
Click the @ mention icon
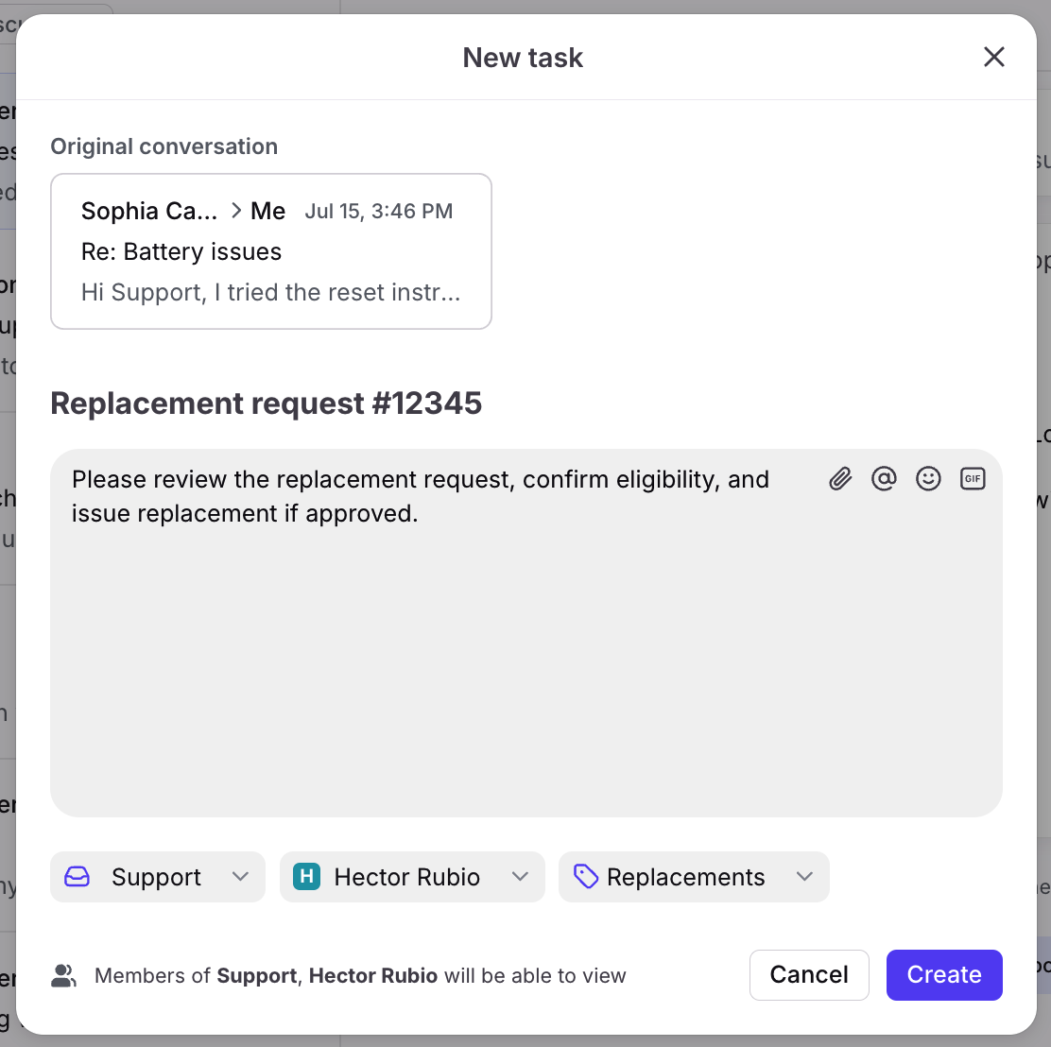pyautogui.click(x=884, y=478)
